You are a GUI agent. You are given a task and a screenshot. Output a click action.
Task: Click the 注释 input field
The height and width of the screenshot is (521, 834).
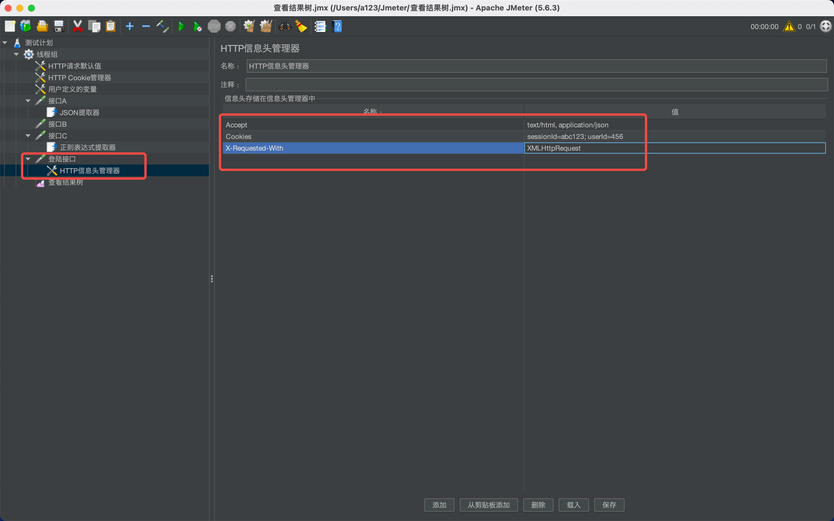[536, 84]
